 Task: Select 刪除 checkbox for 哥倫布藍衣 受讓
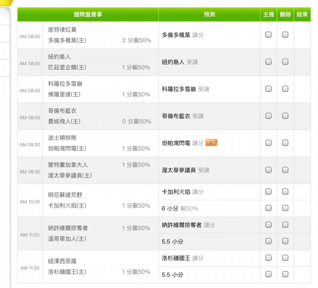[285, 116]
